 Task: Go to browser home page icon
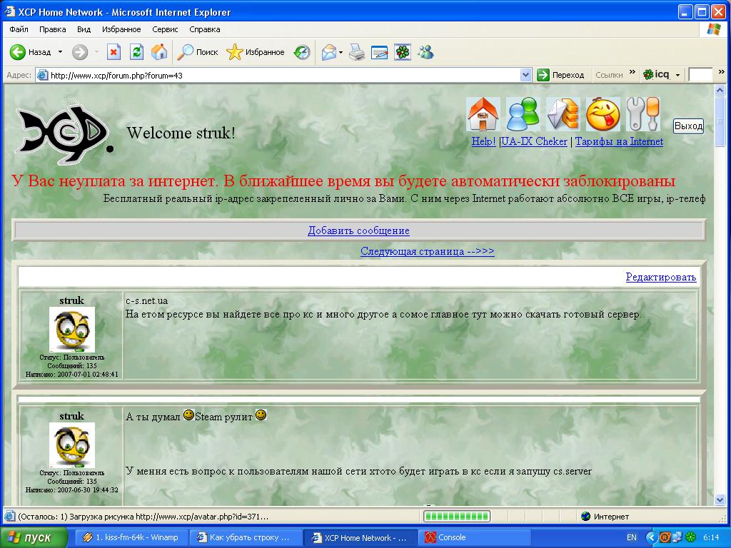(159, 52)
